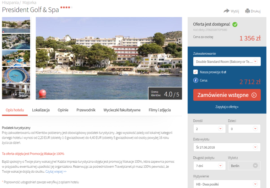Select the round pool thumbnail photo
This screenshot has height=188, width=270.
(16, 75)
